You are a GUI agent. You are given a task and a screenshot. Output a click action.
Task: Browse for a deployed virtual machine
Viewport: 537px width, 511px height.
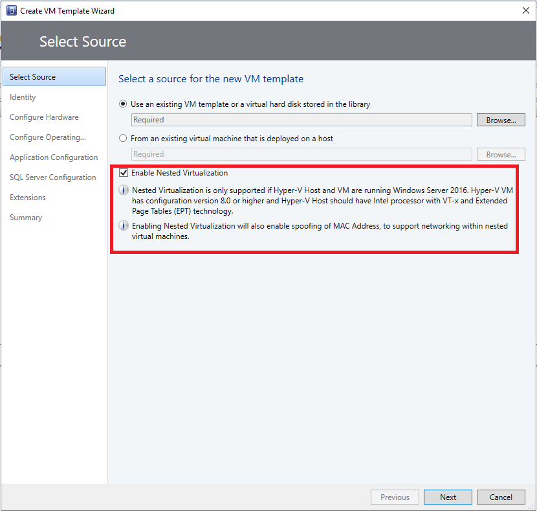(501, 154)
